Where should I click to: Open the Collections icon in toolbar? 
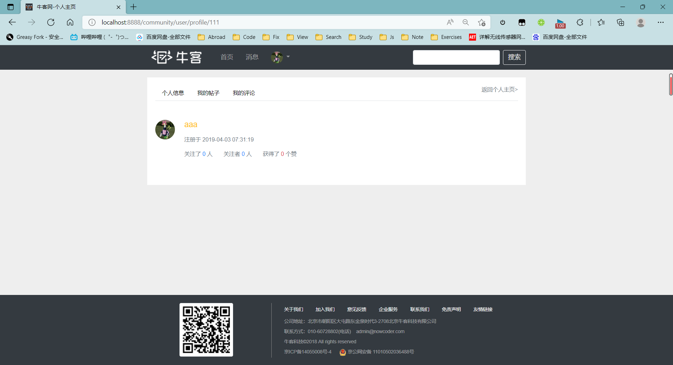620,22
